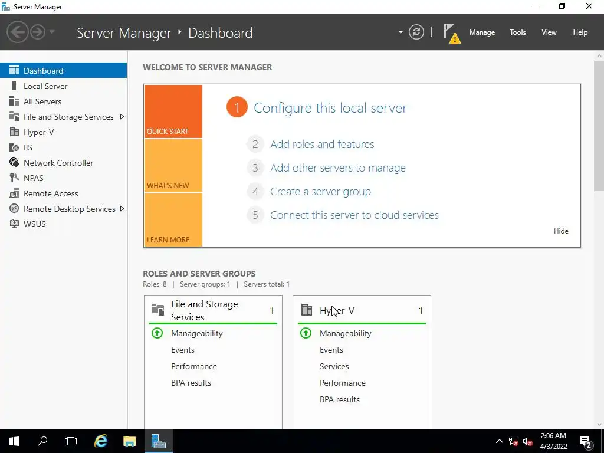The width and height of the screenshot is (604, 453).
Task: Click the forward navigation arrow
Action: [x=38, y=32]
